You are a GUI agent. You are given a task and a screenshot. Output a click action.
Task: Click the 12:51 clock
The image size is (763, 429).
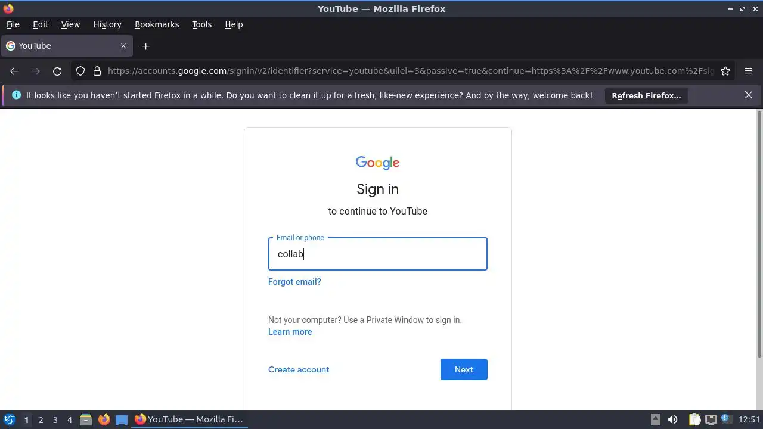pos(749,419)
